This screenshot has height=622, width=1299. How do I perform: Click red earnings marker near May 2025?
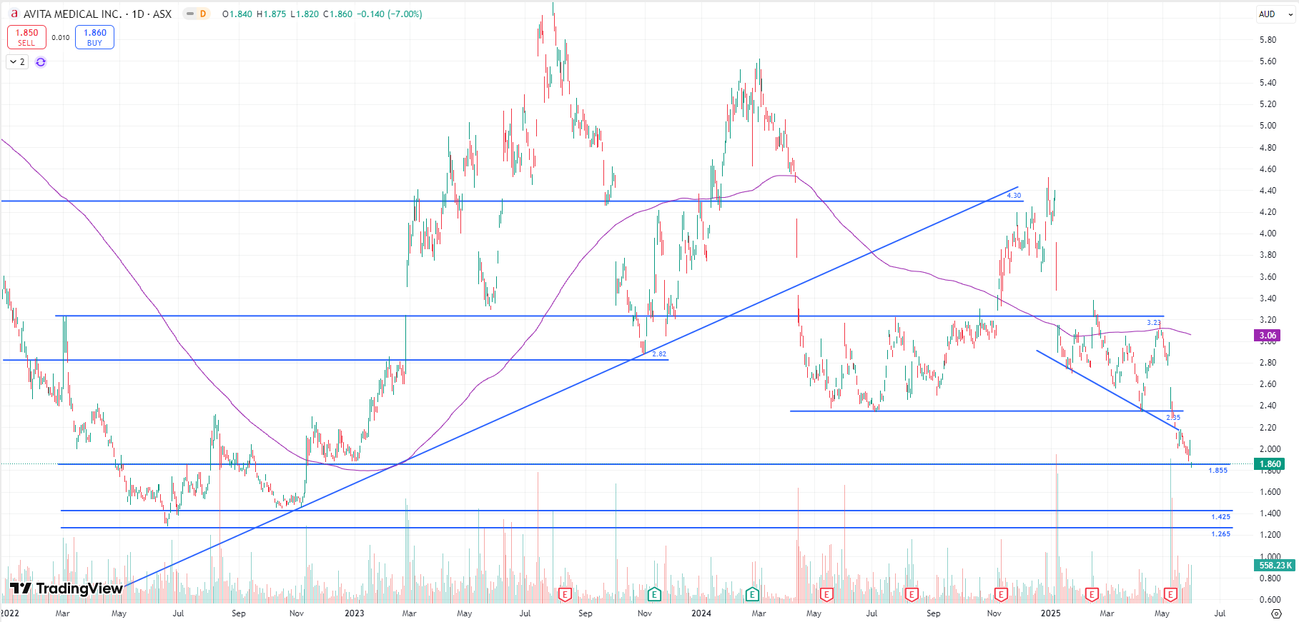coord(1170,594)
